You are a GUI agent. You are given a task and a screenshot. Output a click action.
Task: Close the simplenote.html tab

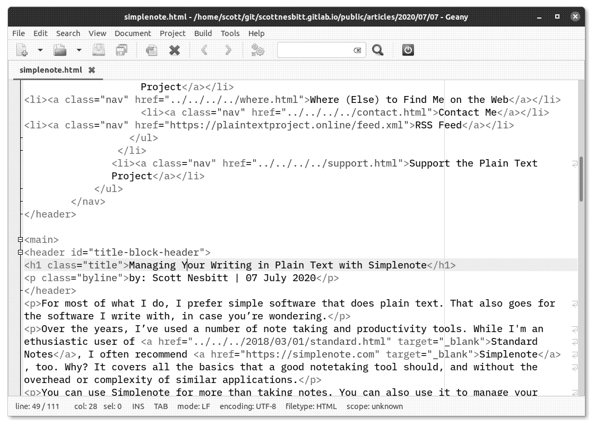91,70
